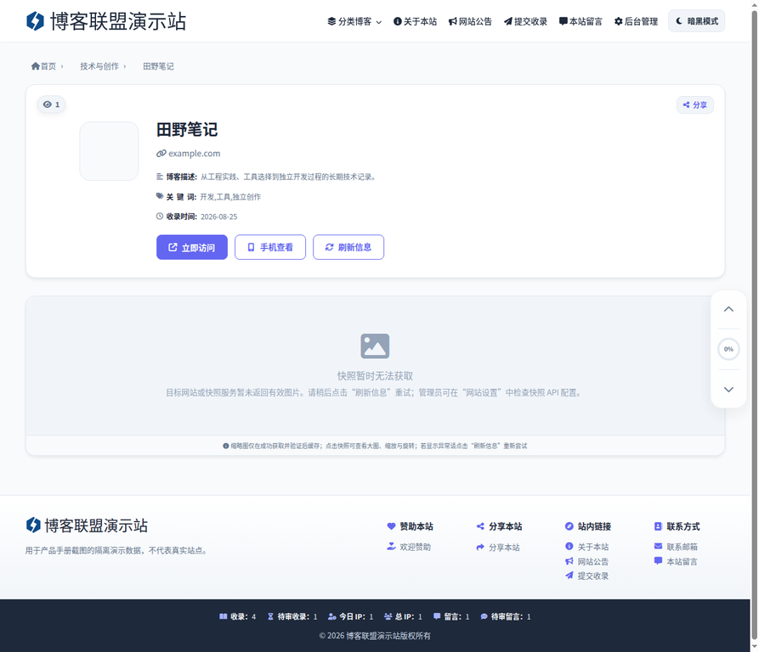Click the eye view count badge
Screen dimensions: 759x652
51,104
